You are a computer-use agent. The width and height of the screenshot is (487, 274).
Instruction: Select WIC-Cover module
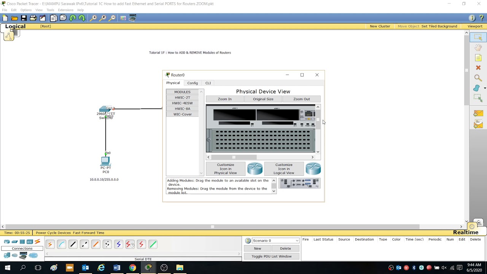point(183,114)
